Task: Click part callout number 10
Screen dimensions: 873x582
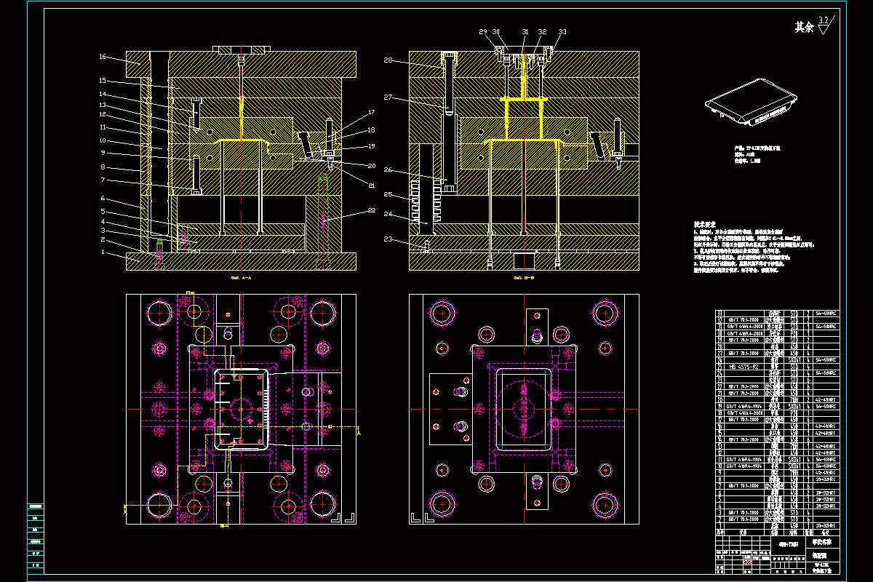Action: (103, 140)
